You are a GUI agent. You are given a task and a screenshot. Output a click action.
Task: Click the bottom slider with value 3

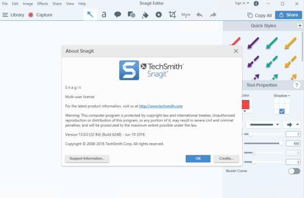(263, 162)
